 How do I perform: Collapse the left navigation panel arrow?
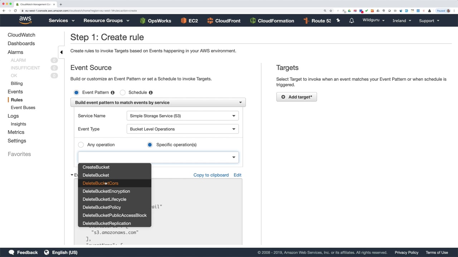(61, 52)
